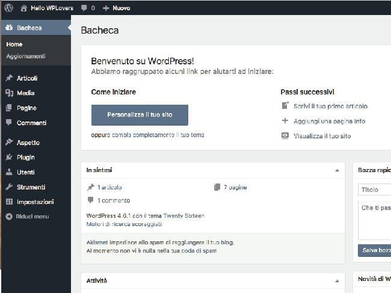Image resolution: width=391 pixels, height=293 pixels.
Task: Open the Nuovo menu in the admin bar
Action: (x=121, y=8)
